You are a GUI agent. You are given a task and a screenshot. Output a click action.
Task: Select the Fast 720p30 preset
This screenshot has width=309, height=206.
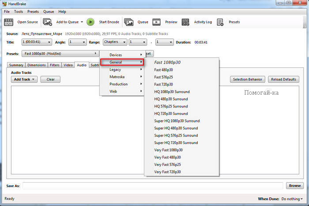point(181,85)
